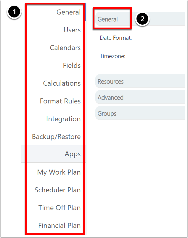Select Format Rules menu entry
The image size is (188, 238).
60,101
